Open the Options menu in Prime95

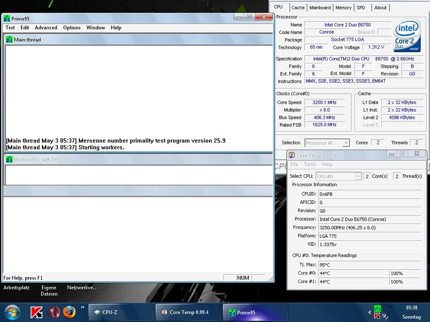(72, 28)
